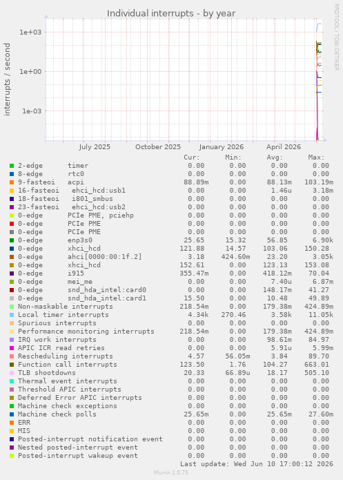Screen dimensions: 343x480
Task: Click the Rescheduling interrupts legend swatch
Action: pyautogui.click(x=12, y=356)
